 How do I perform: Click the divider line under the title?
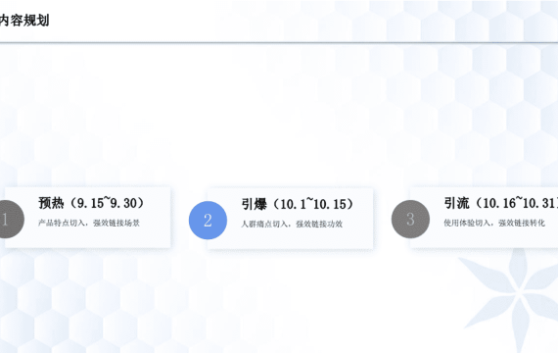pos(279,42)
